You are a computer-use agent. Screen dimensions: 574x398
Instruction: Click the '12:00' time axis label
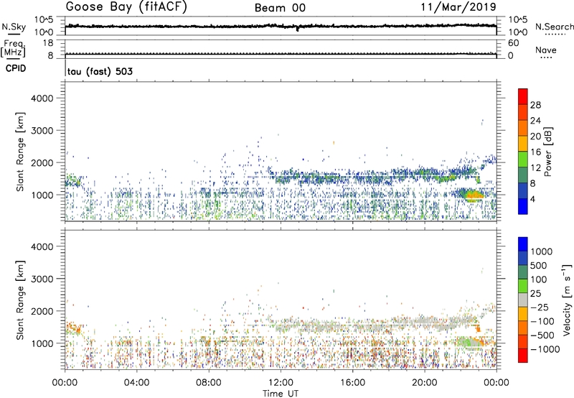tap(281, 383)
